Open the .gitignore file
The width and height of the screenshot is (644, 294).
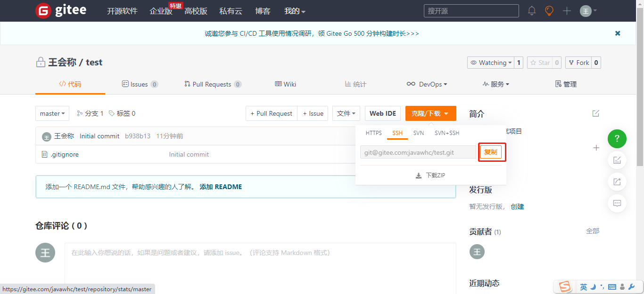click(65, 154)
